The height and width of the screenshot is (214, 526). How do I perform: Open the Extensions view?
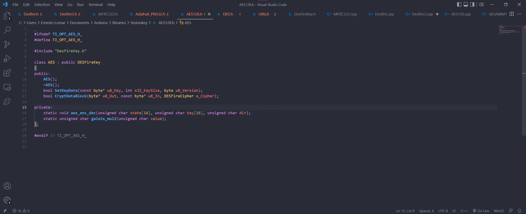(x=7, y=73)
